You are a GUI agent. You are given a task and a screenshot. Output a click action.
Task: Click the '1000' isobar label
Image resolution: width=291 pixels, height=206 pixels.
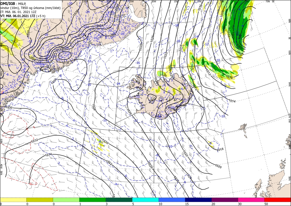click(240, 48)
